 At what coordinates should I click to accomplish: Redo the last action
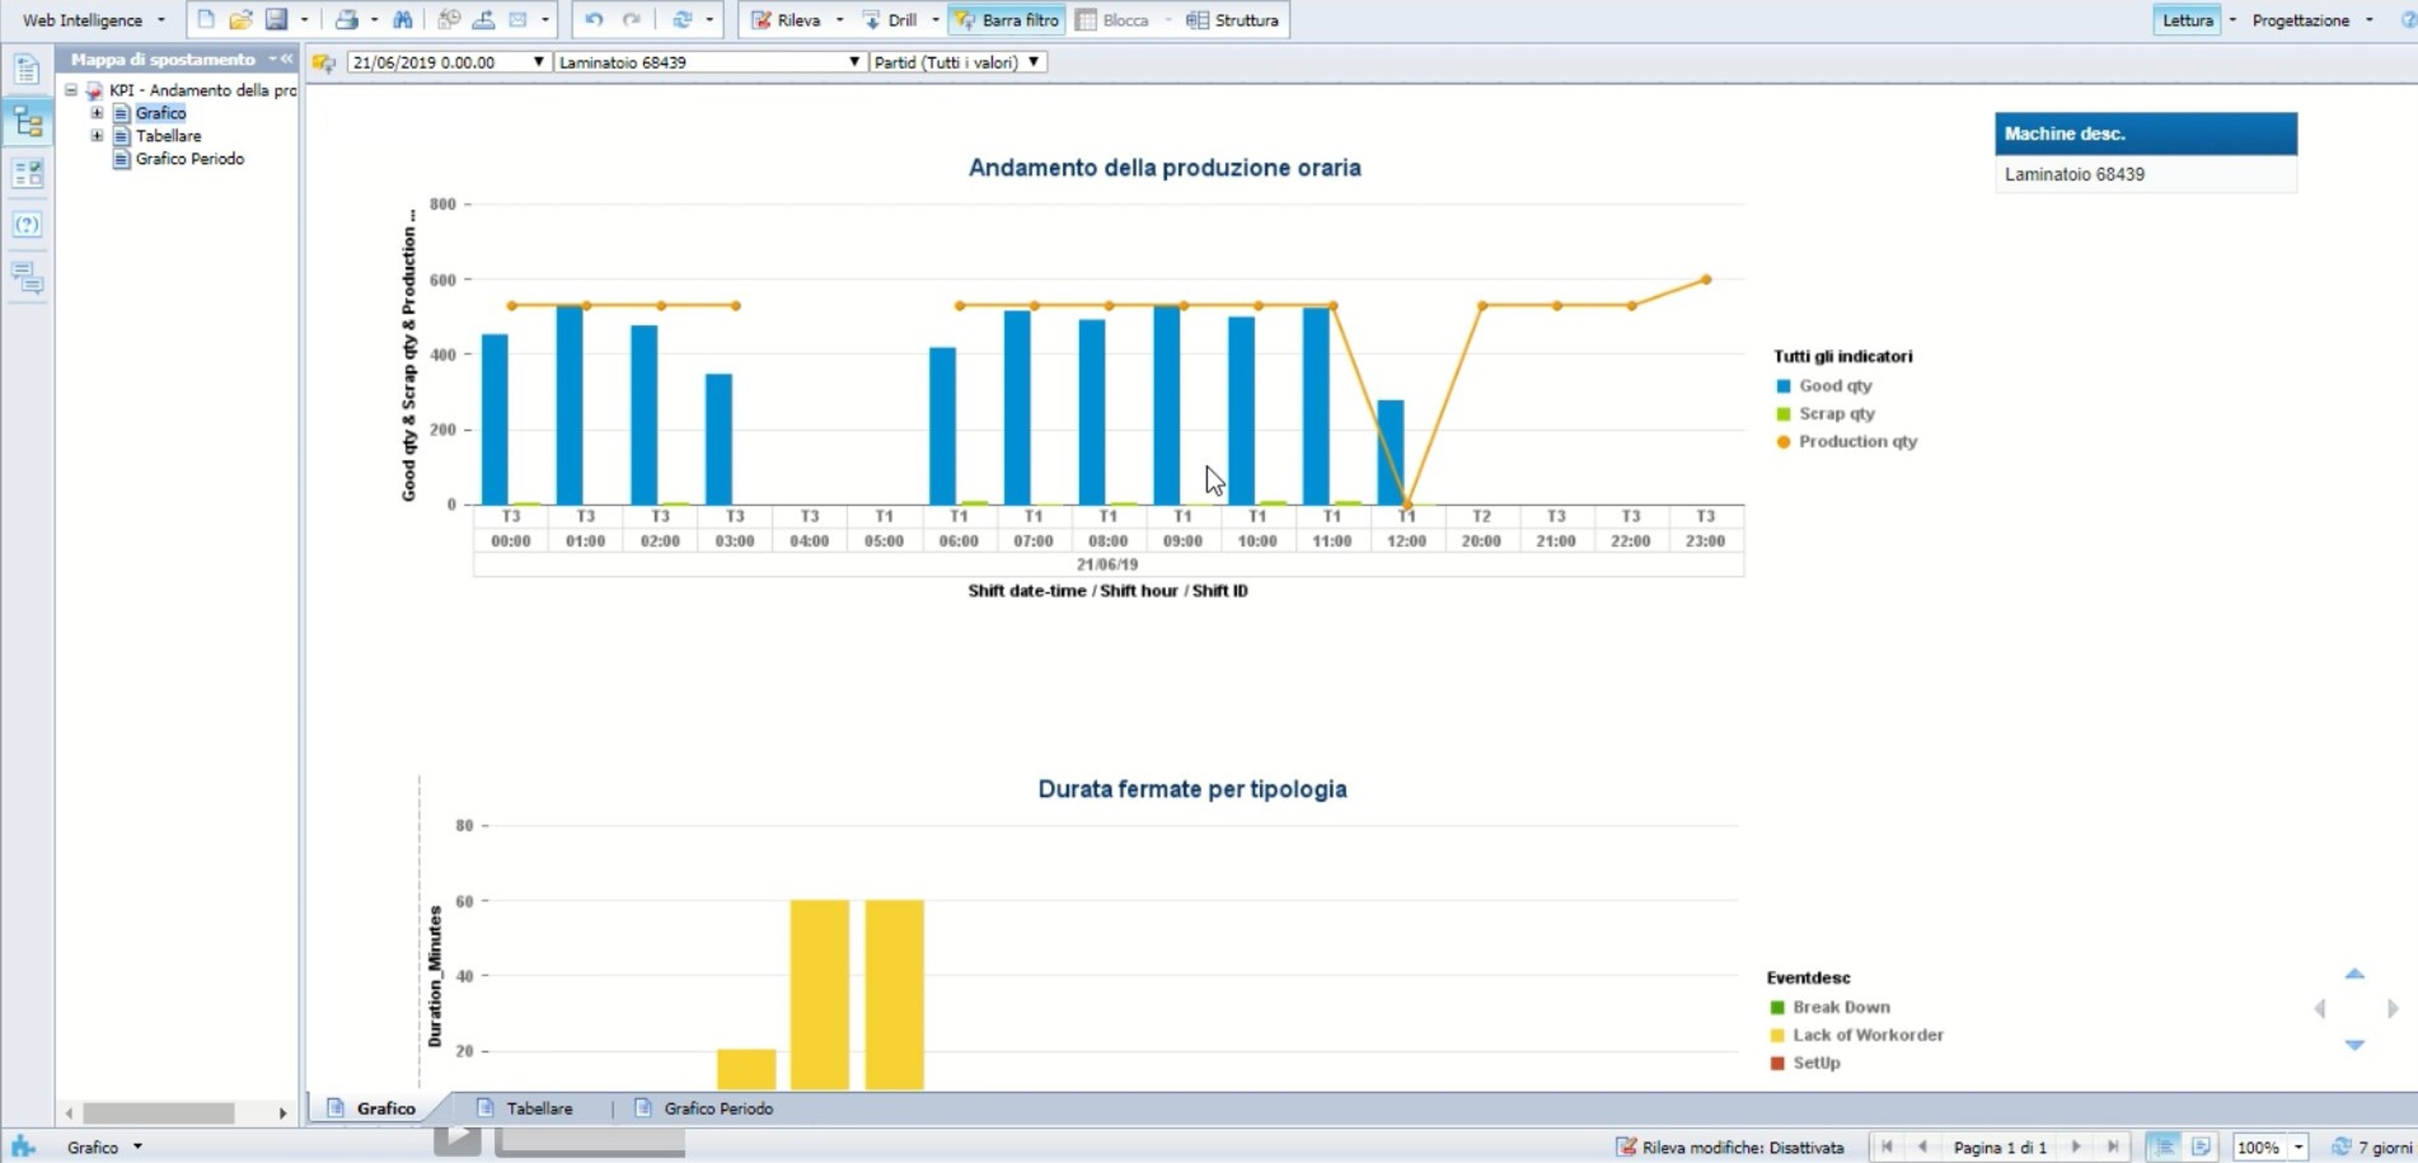(632, 20)
